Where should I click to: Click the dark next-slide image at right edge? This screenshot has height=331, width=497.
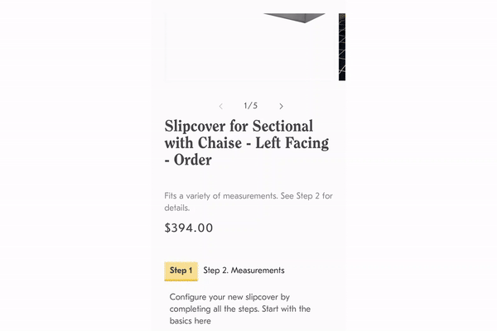(x=341, y=46)
